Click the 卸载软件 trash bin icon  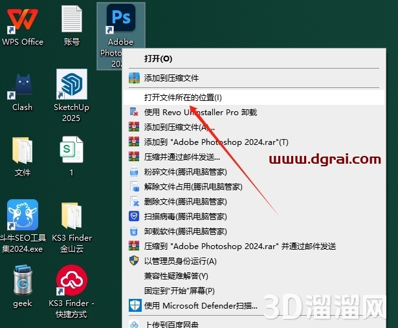(x=134, y=231)
